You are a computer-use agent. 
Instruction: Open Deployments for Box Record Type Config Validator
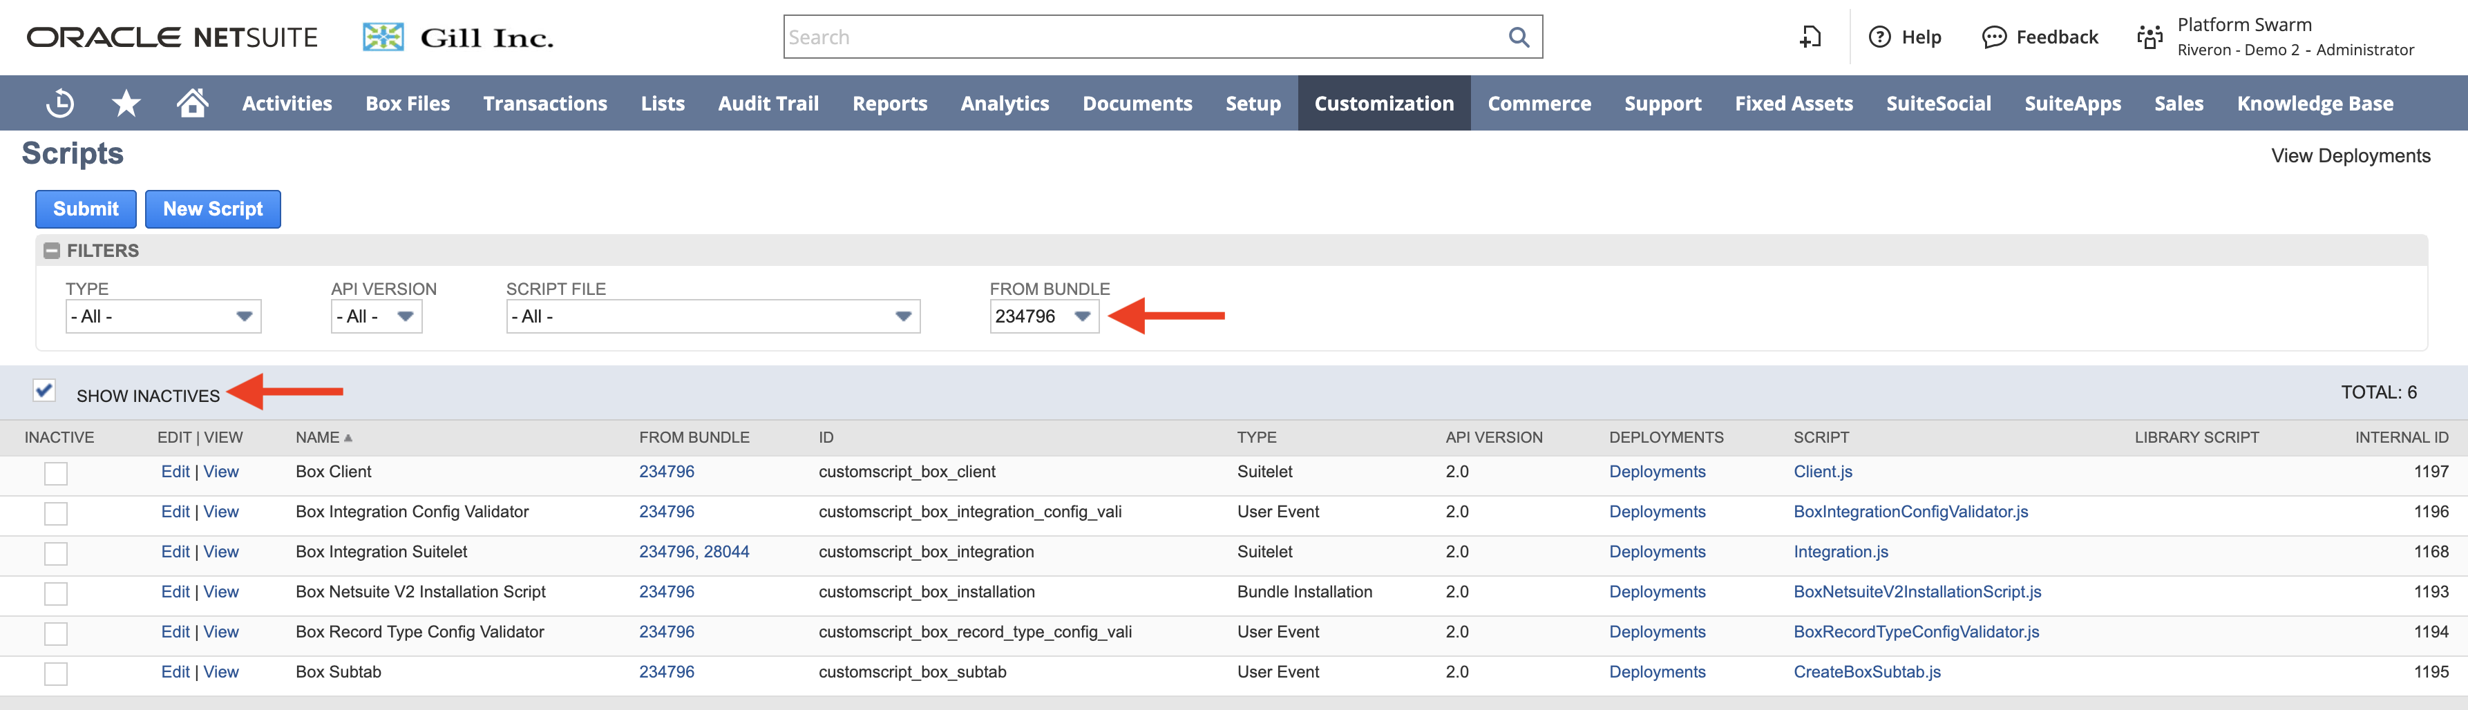click(x=1658, y=633)
